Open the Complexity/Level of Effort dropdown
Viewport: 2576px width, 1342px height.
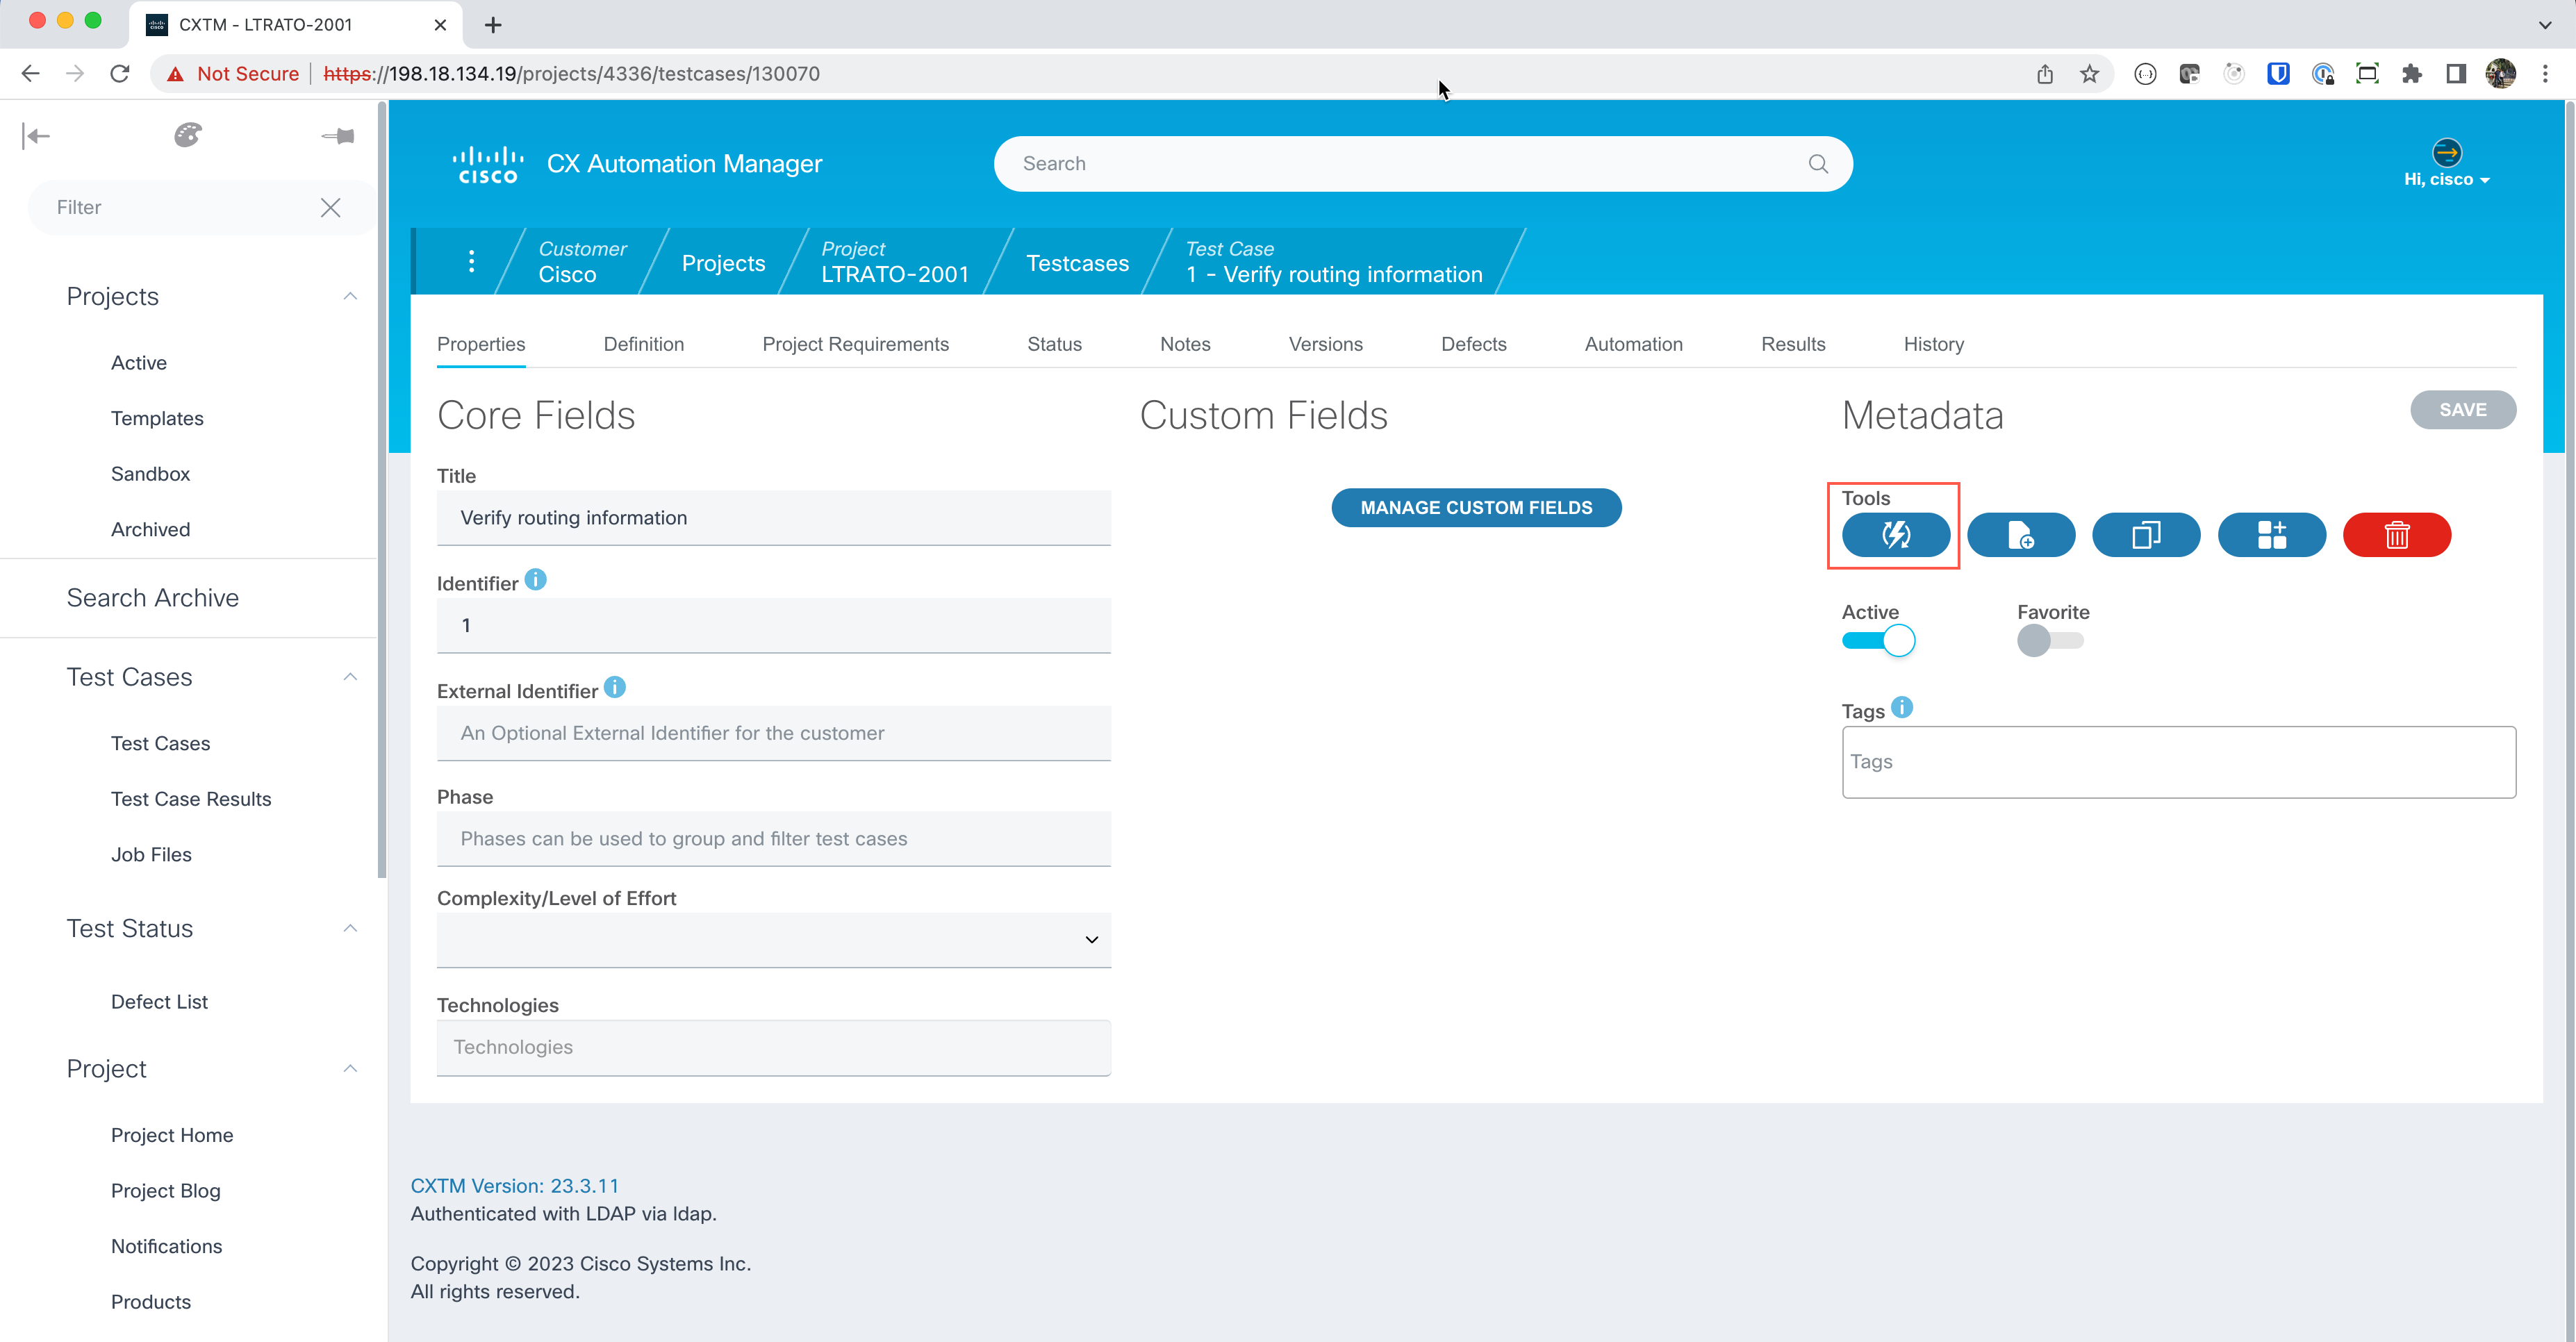[773, 940]
